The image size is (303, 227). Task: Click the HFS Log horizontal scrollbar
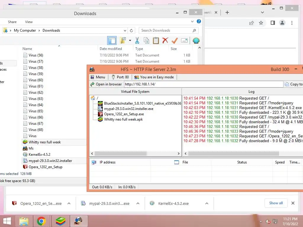[x=233, y=154]
